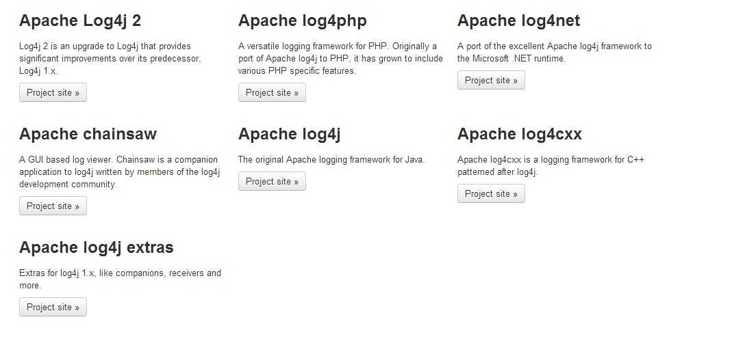Click the logging framework for C++ description

coord(551,166)
